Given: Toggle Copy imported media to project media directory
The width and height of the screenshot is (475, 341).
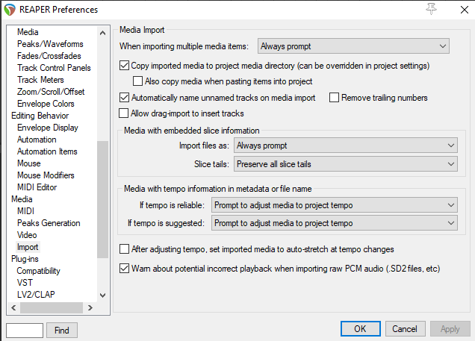Looking at the screenshot, I should [124, 66].
